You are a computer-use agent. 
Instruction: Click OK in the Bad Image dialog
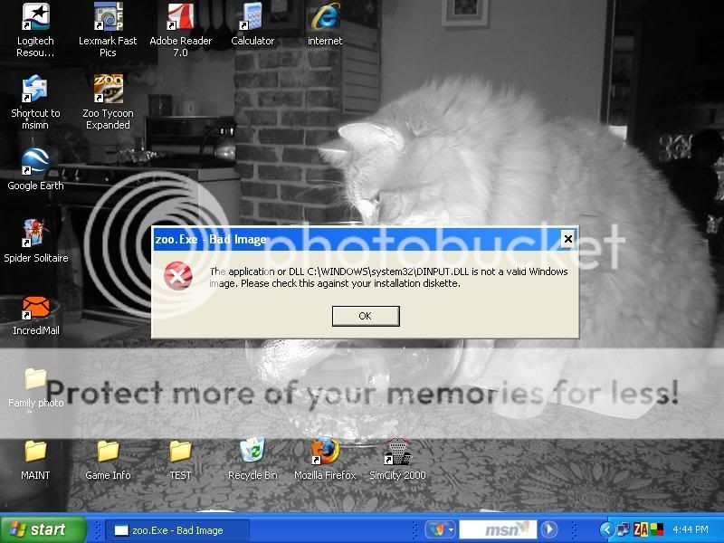pos(365,316)
